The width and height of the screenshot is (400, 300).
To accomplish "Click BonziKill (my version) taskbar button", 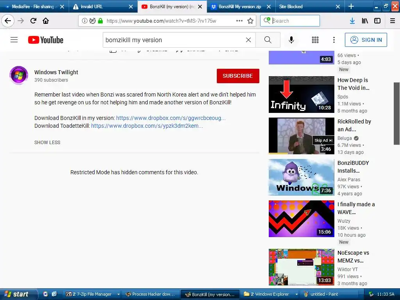I will [210, 295].
